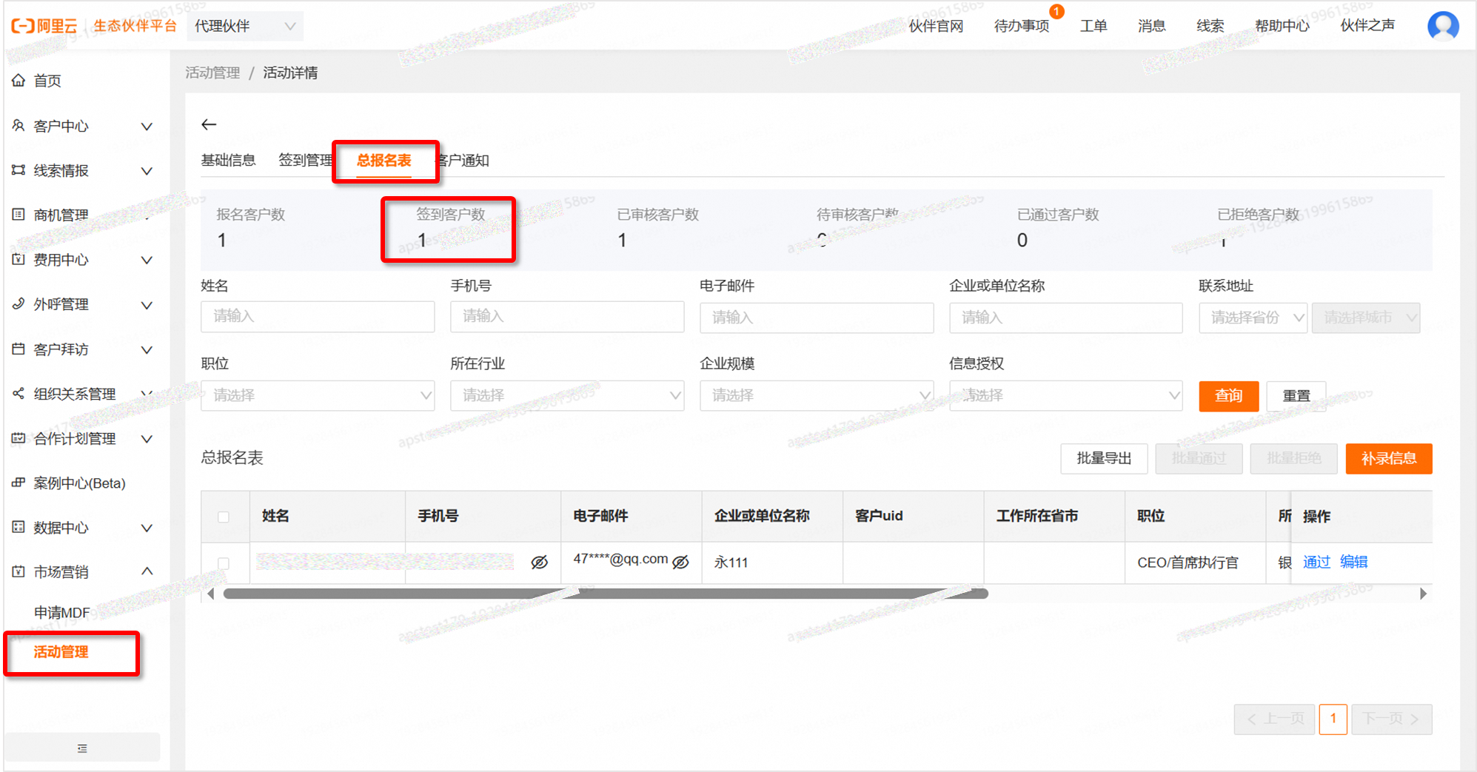The height and width of the screenshot is (772, 1477).
Task: Switch to the 基础信息 tab
Action: [x=228, y=161]
